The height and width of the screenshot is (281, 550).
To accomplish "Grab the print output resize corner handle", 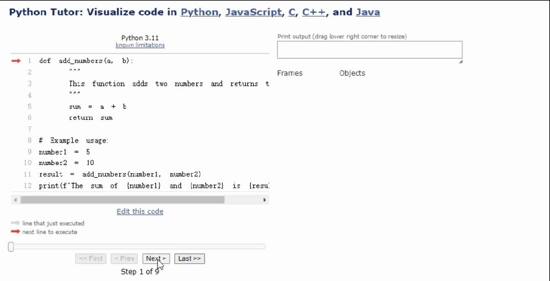I will pyautogui.click(x=460, y=61).
